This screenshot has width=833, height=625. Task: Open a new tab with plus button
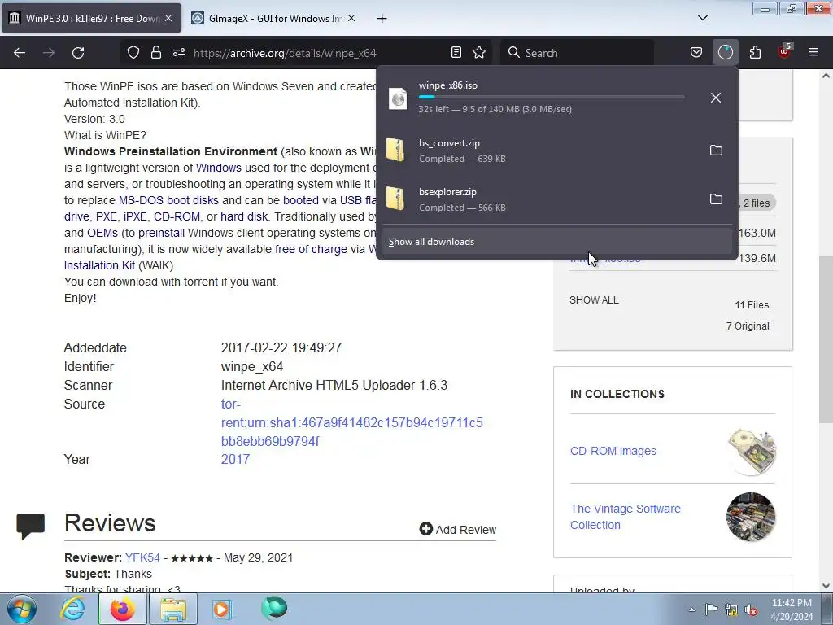click(x=382, y=18)
